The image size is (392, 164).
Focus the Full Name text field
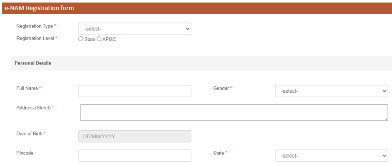pos(135,91)
